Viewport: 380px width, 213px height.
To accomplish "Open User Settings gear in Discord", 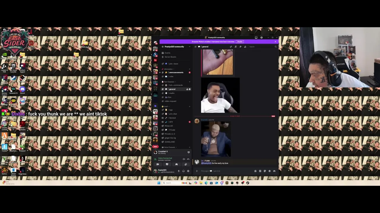I will [x=188, y=171].
